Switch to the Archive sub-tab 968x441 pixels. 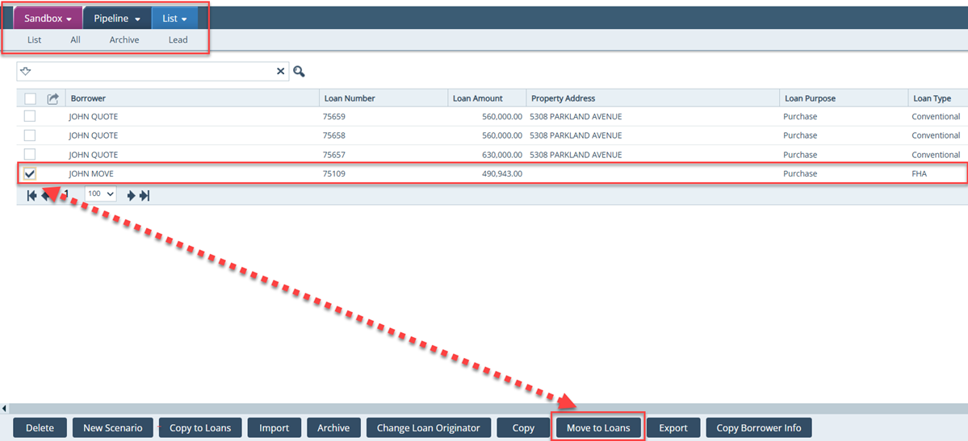click(124, 40)
